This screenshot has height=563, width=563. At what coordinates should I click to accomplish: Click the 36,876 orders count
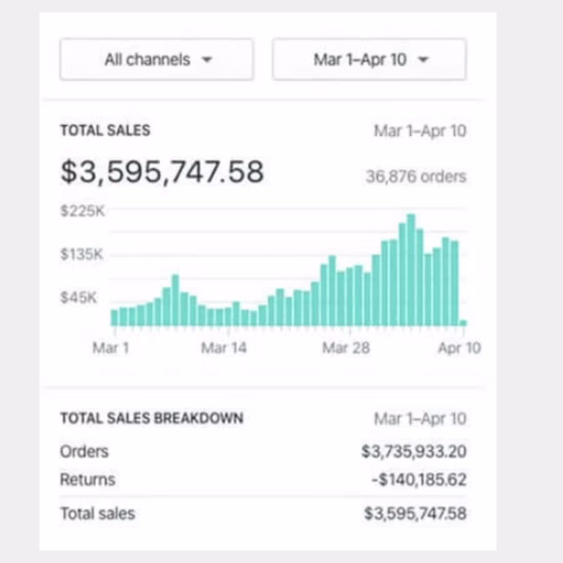(416, 177)
